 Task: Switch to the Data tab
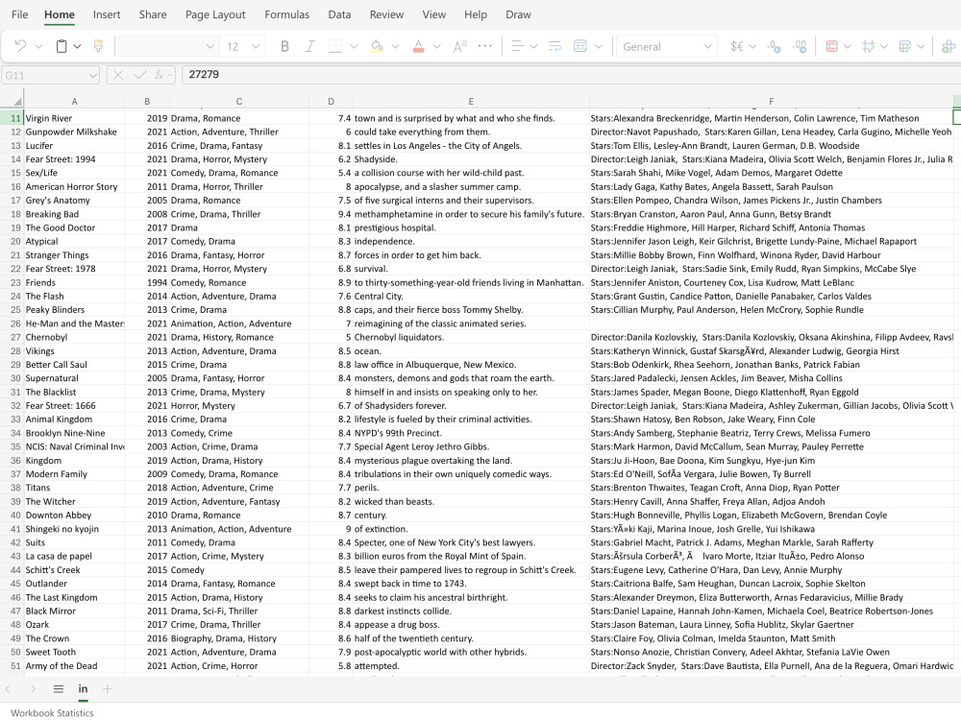click(x=339, y=14)
